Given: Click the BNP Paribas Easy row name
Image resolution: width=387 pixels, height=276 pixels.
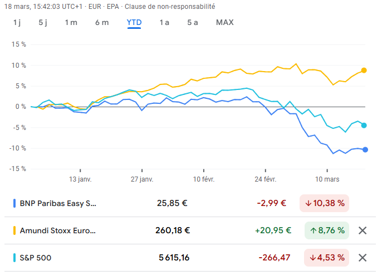Looking at the screenshot, I should (x=58, y=203).
